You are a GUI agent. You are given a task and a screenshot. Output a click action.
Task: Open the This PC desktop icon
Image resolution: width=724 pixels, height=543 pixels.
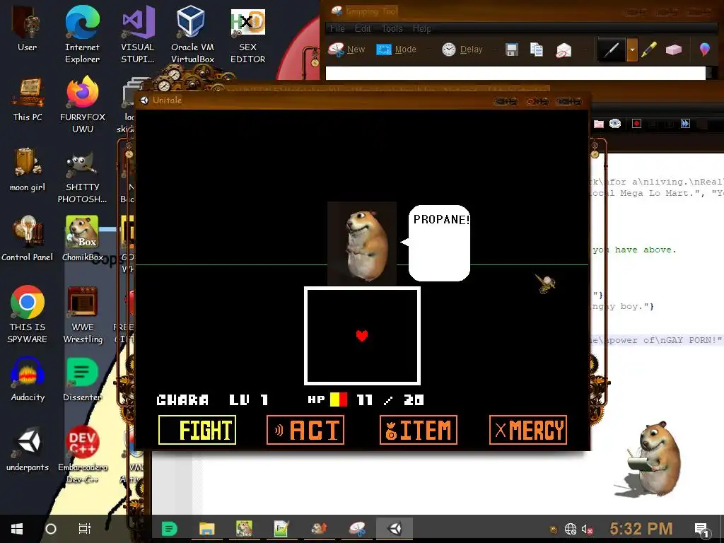(x=28, y=100)
